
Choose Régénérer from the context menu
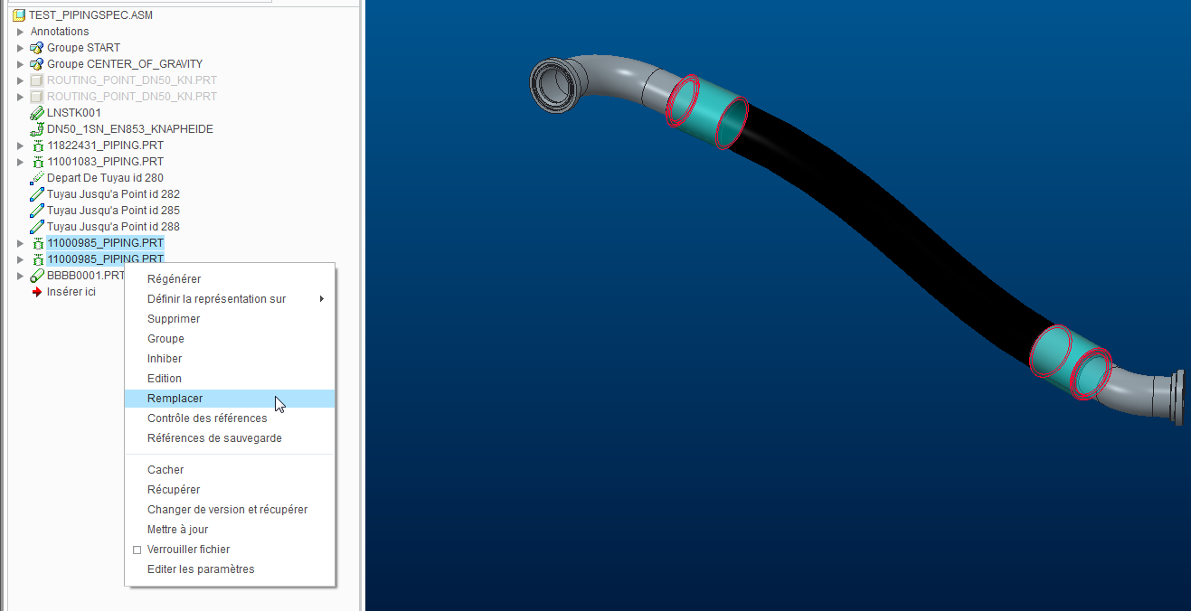pyautogui.click(x=175, y=279)
